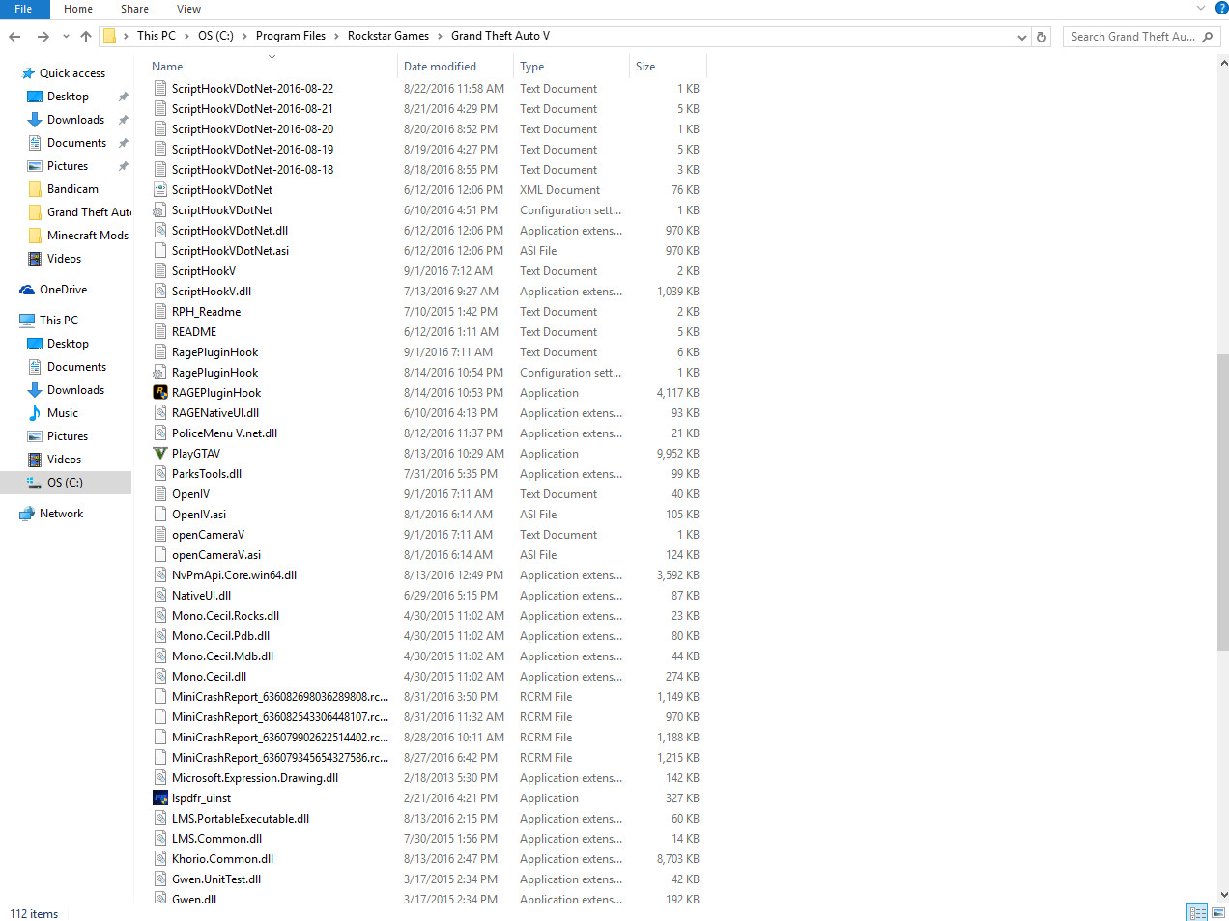Select RagePluginHook configuration settings file icon
Viewport: 1229px width, 921px height.
[x=160, y=372]
